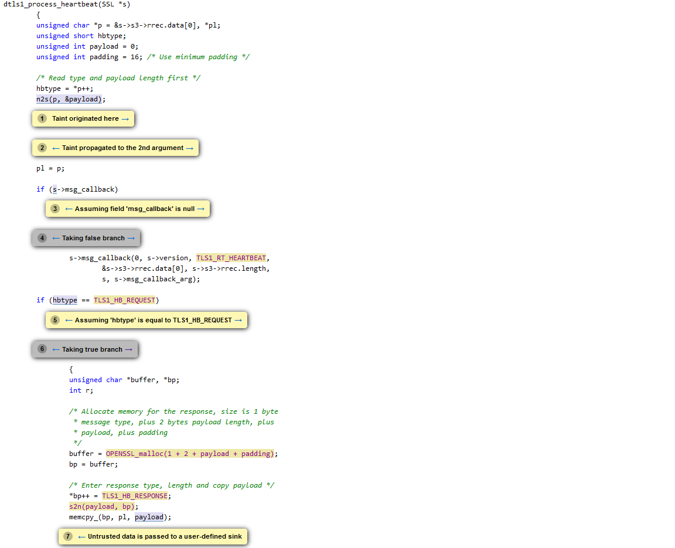Click 'hbtype = *p++;' statement
Image resolution: width=675 pixels, height=548 pixels.
(x=64, y=89)
